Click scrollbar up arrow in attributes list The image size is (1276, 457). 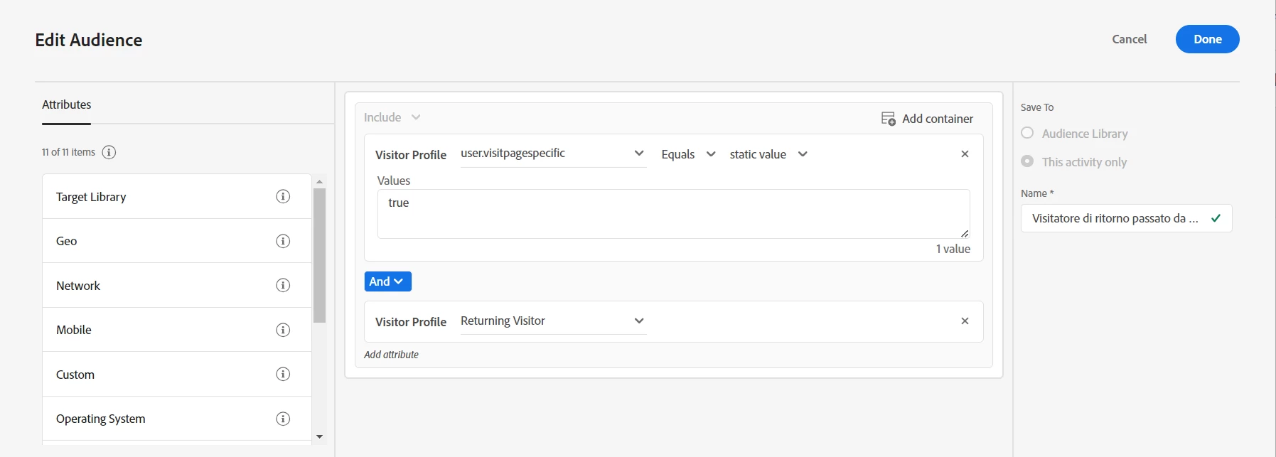pos(320,181)
